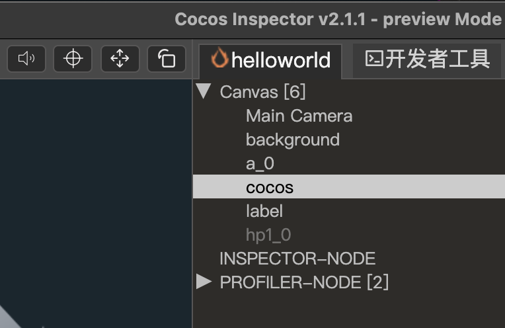
Task: Toggle the speaker sound icon
Action: tap(26, 59)
